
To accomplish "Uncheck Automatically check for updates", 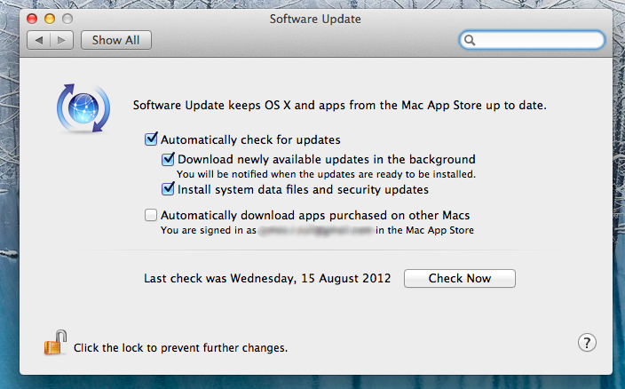I will [151, 139].
